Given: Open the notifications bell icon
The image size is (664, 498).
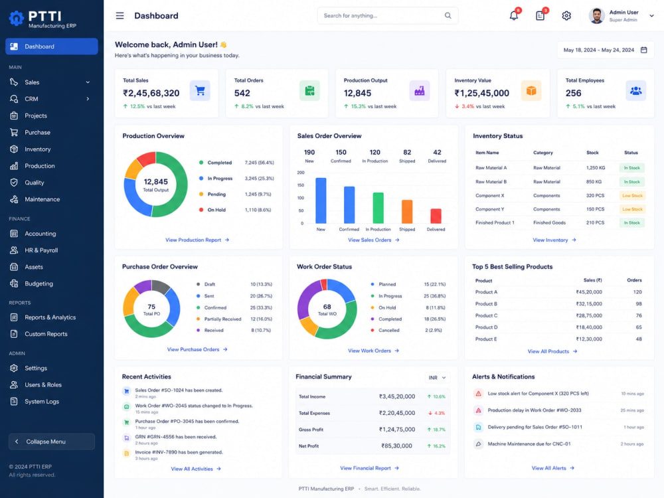Looking at the screenshot, I should tap(514, 16).
